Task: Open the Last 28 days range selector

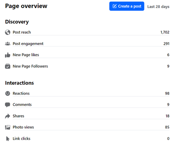Action: [x=158, y=6]
